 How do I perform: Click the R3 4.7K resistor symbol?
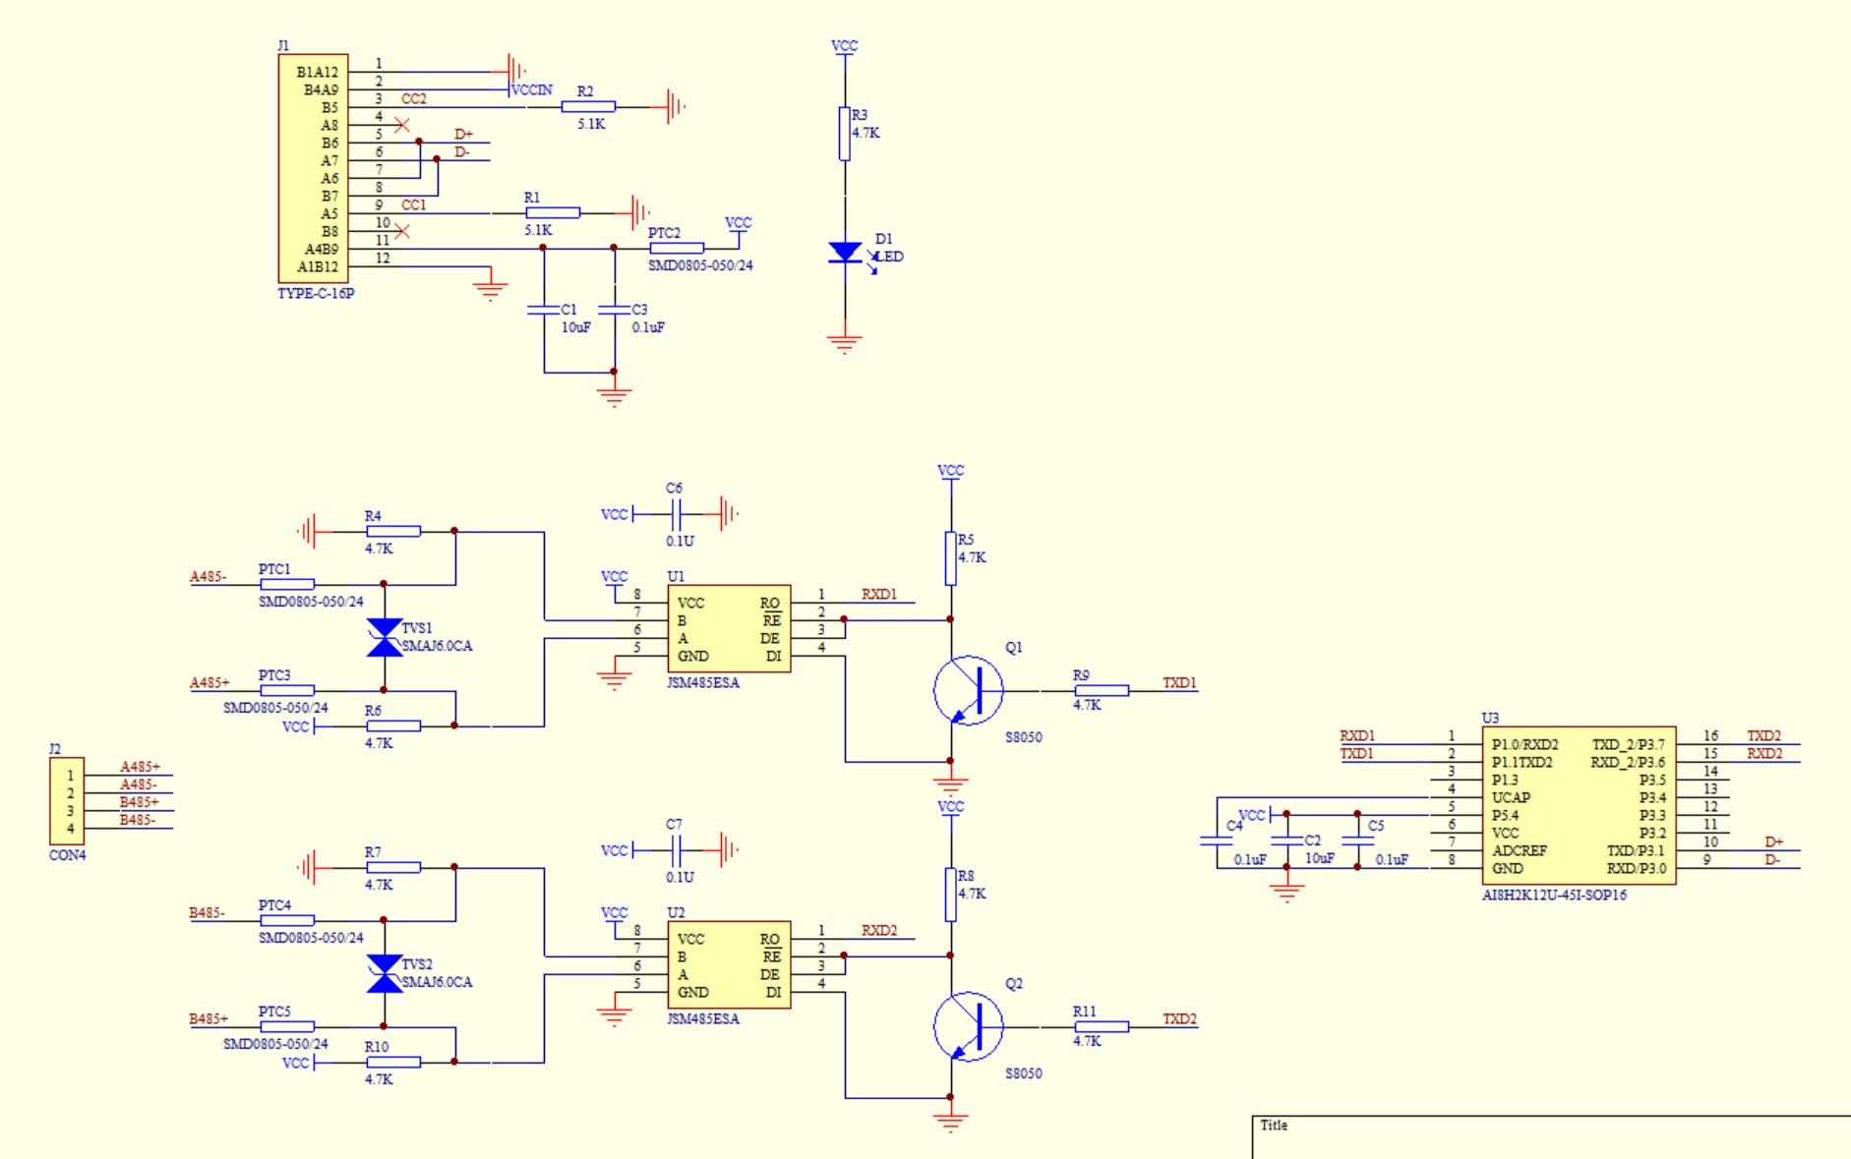[x=845, y=134]
